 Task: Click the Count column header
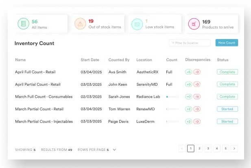pyautogui.click(x=172, y=60)
